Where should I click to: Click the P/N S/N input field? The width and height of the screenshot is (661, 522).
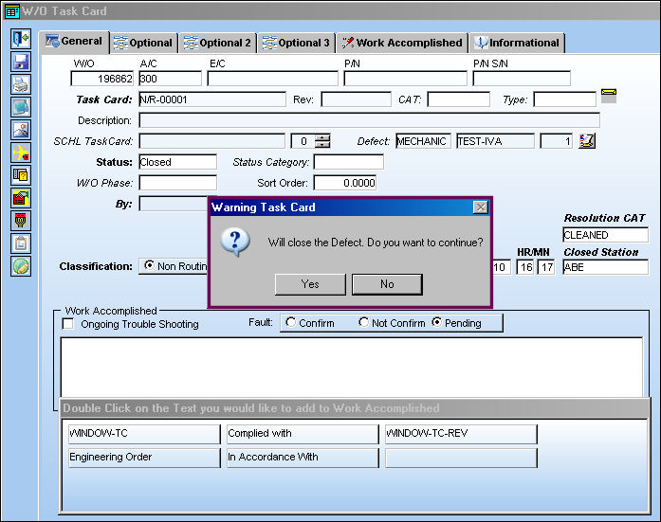coord(522,79)
